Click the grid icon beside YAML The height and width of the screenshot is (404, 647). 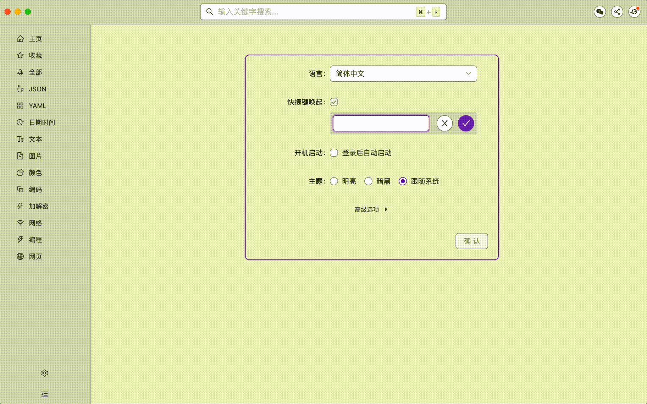click(x=20, y=105)
